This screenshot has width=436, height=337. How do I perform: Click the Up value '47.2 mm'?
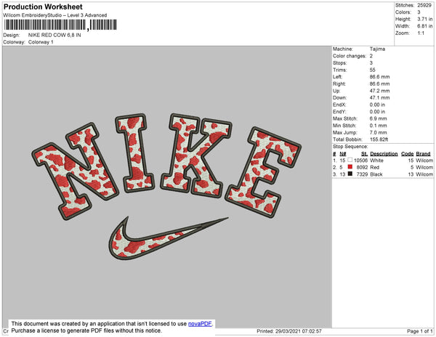379,91
